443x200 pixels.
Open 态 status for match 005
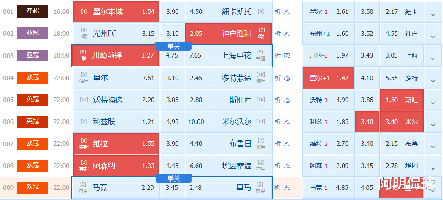click(x=287, y=100)
